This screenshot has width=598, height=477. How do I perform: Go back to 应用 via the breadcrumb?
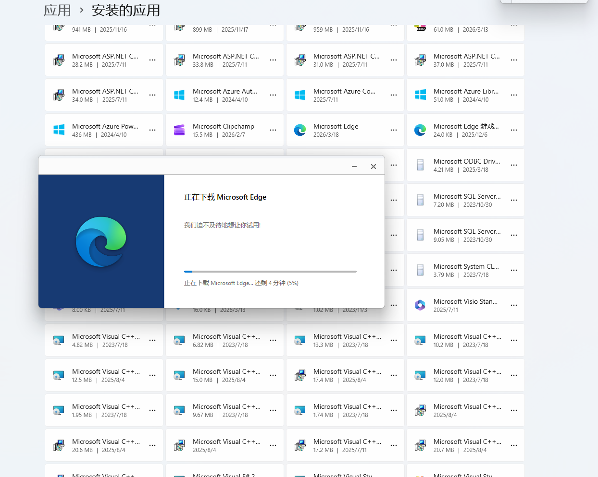tap(57, 10)
